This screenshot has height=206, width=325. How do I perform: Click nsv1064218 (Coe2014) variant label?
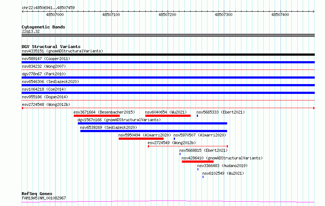coord(44,89)
